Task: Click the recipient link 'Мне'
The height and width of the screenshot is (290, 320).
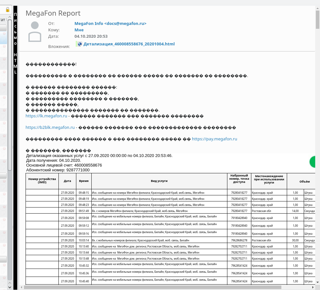Action: pos(79,30)
